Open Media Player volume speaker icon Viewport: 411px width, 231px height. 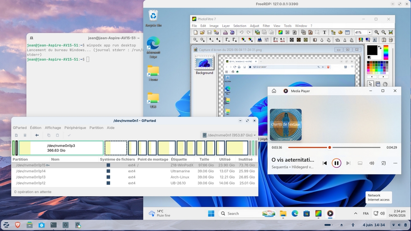coord(372,163)
